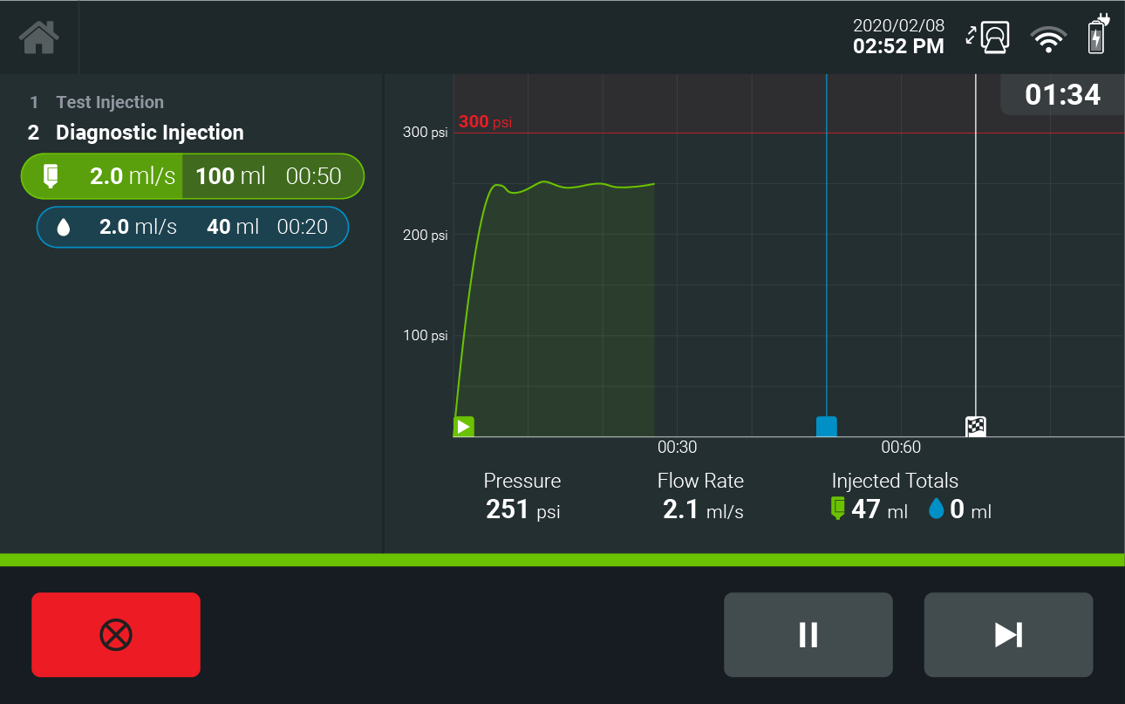Click the 2020/02/08 date display
The width and height of the screenshot is (1125, 704).
pyautogui.click(x=898, y=25)
